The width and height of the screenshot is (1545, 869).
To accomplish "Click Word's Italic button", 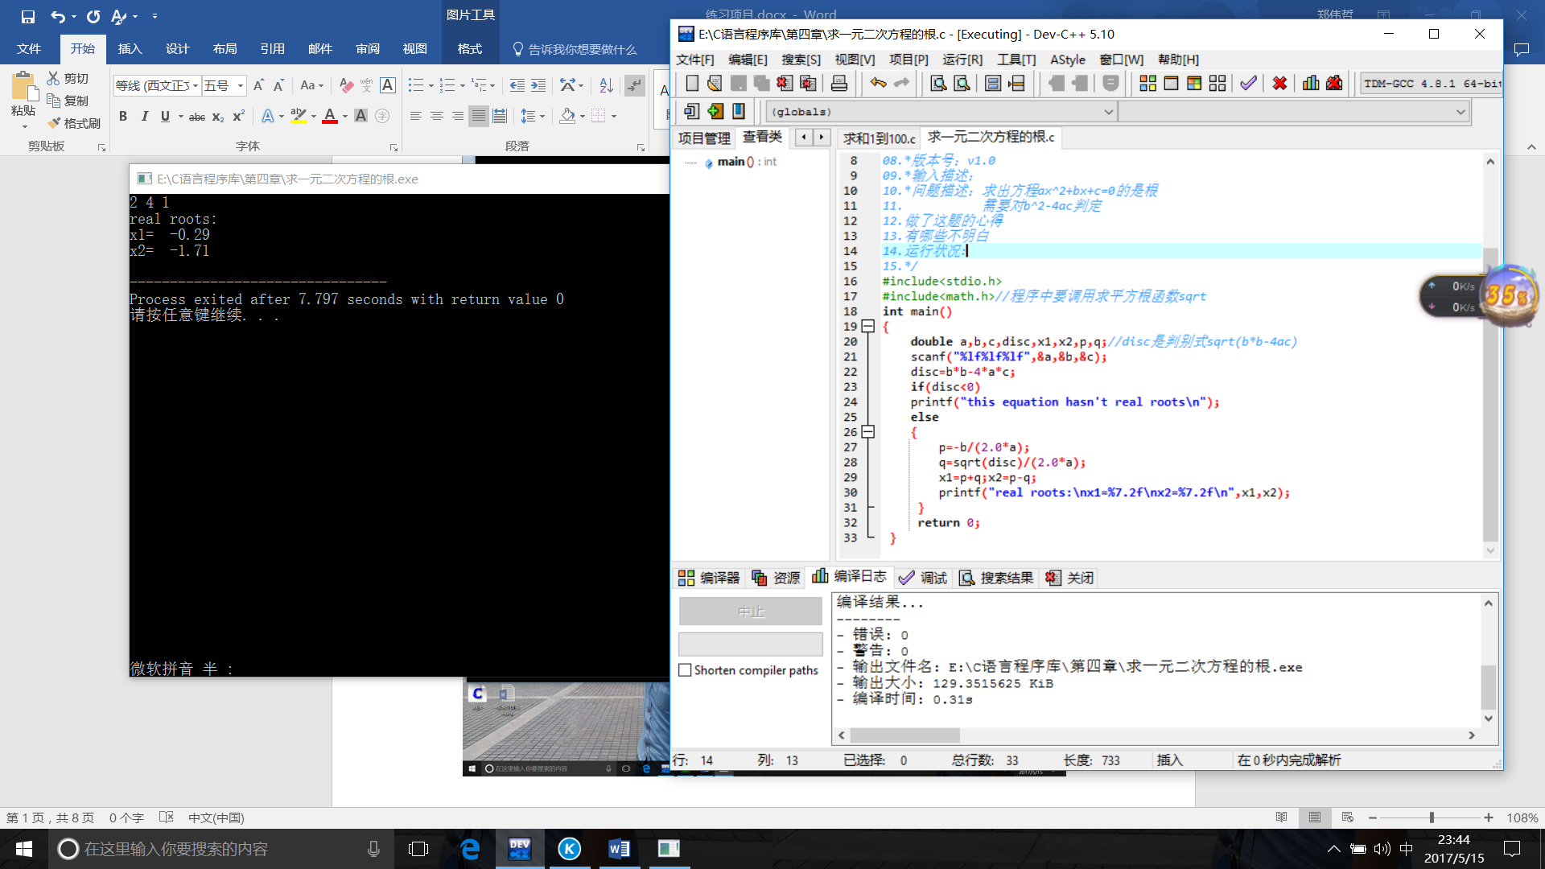I will pos(144,116).
